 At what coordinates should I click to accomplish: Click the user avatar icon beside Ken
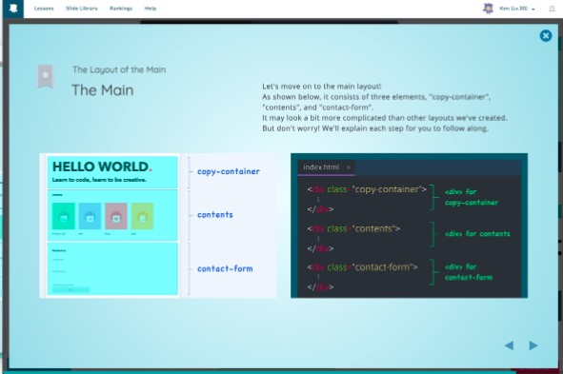coord(488,9)
